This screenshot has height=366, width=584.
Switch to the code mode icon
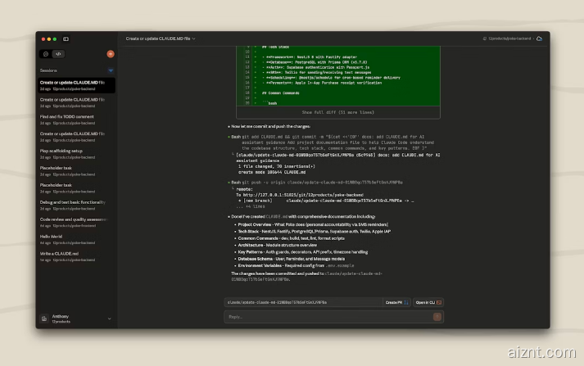tap(58, 54)
